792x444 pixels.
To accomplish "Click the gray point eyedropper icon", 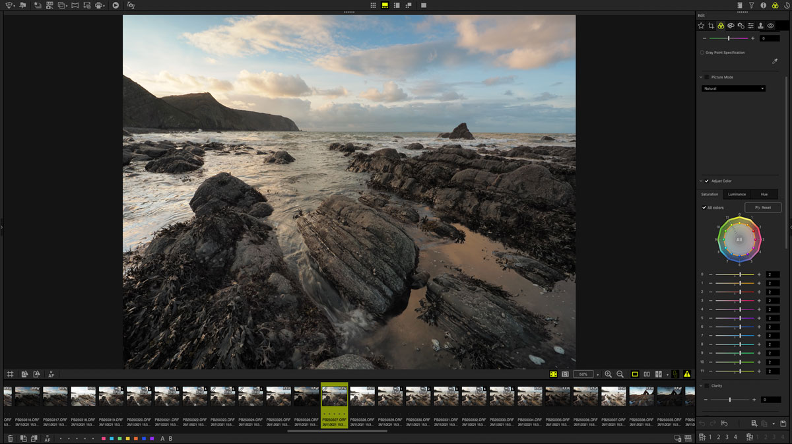I will tap(775, 61).
